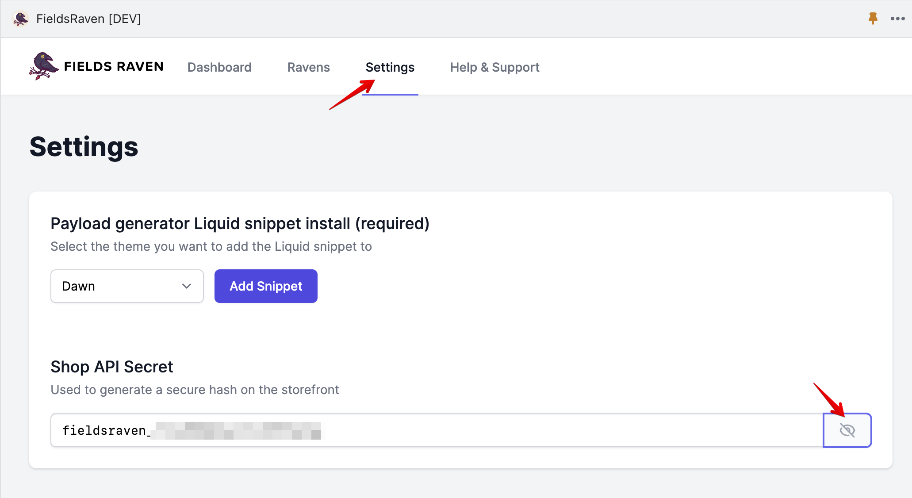Open the three-dot more options menu
This screenshot has height=498, width=912.
click(x=897, y=19)
